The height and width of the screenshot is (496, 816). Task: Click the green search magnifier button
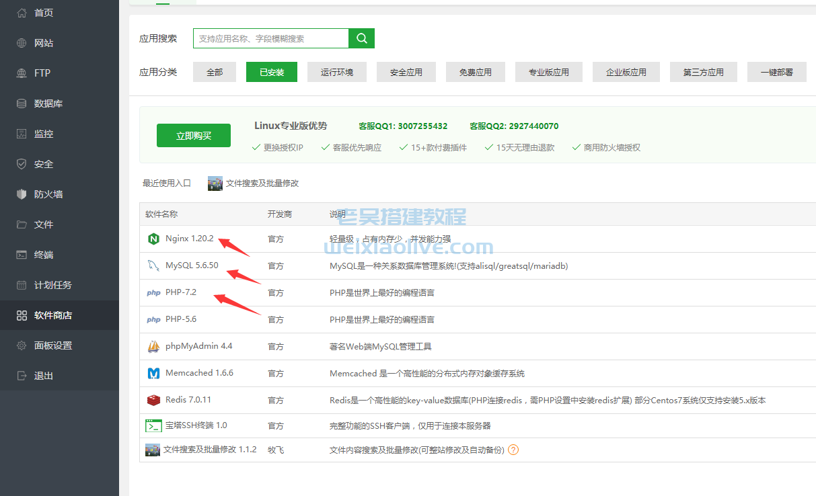(361, 38)
